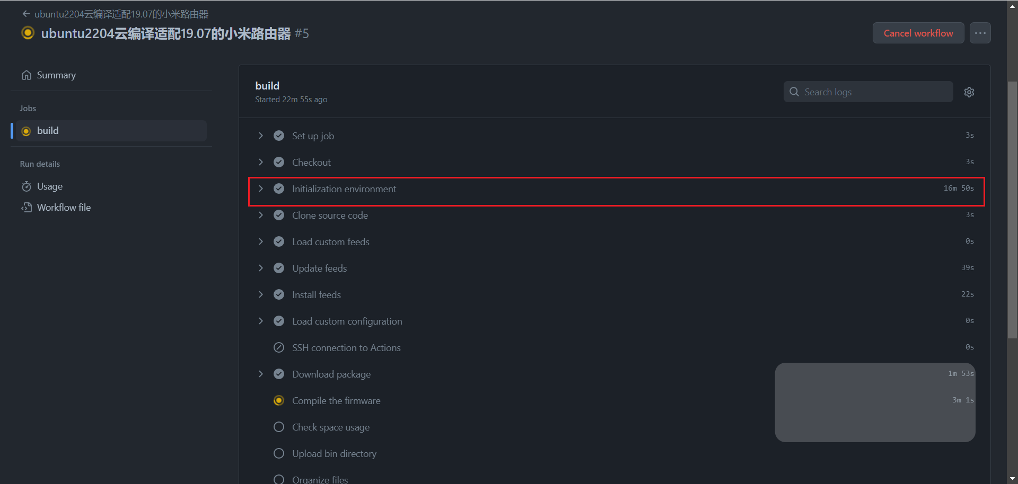Screen dimensions: 1018x484
Task: Open log display settings with the gear icon
Action: tap(969, 92)
